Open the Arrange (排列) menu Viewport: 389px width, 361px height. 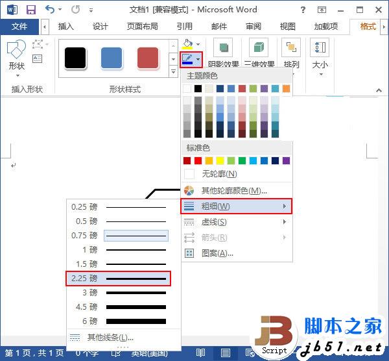click(x=292, y=53)
